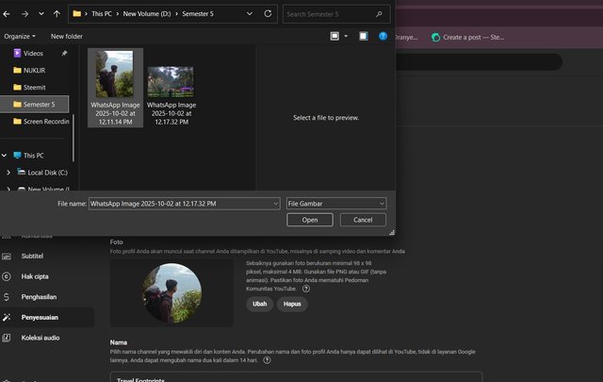Click the Koleksi audio music icon
The width and height of the screenshot is (603, 382).
7,338
